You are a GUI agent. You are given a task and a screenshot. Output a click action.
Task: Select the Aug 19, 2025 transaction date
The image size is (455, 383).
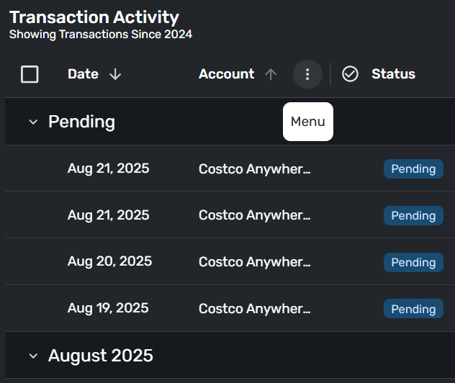pos(108,308)
